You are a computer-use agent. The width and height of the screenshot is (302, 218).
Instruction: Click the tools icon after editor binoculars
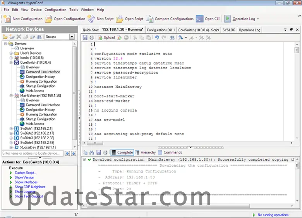coord(181,37)
